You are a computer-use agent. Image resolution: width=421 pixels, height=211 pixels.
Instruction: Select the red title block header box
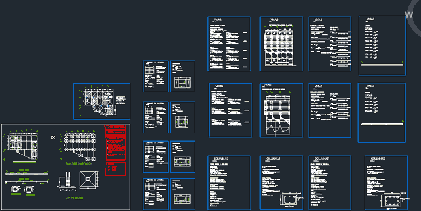coord(115,127)
